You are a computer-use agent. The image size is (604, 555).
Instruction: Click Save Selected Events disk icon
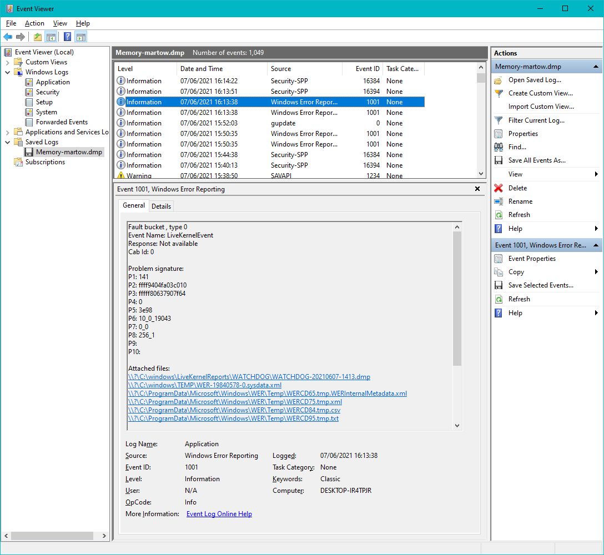(x=499, y=285)
